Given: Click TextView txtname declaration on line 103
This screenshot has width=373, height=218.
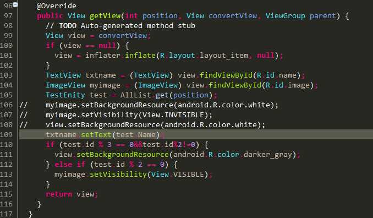Looking at the screenshot, I should point(81,75).
